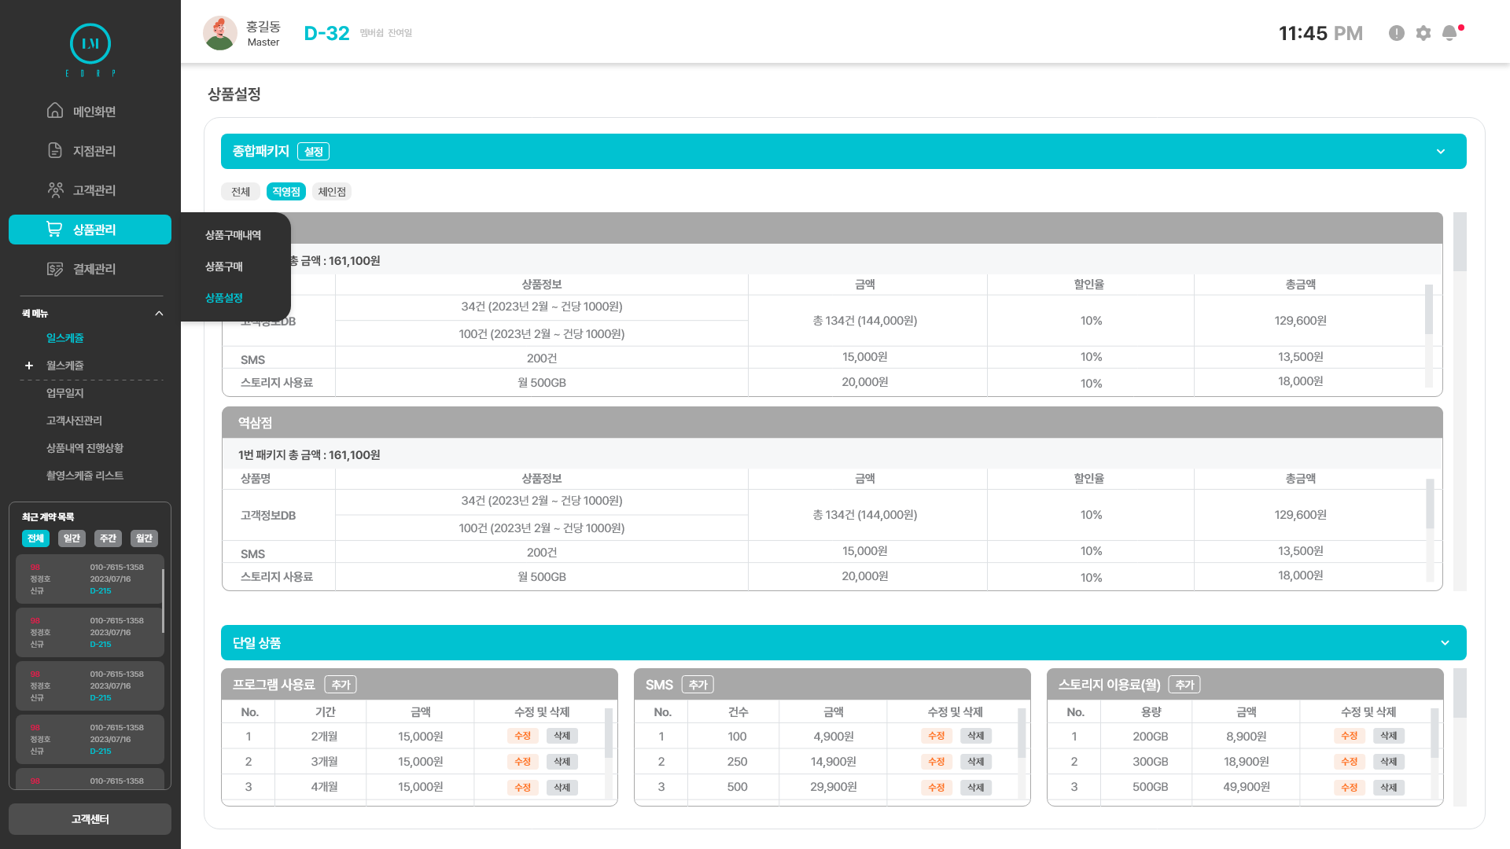Collapse the 단일 상품 section chevron

click(1445, 643)
